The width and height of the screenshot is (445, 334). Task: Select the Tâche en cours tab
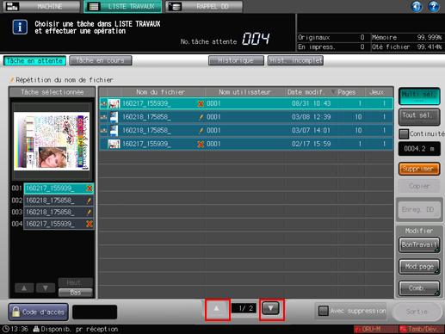point(101,61)
